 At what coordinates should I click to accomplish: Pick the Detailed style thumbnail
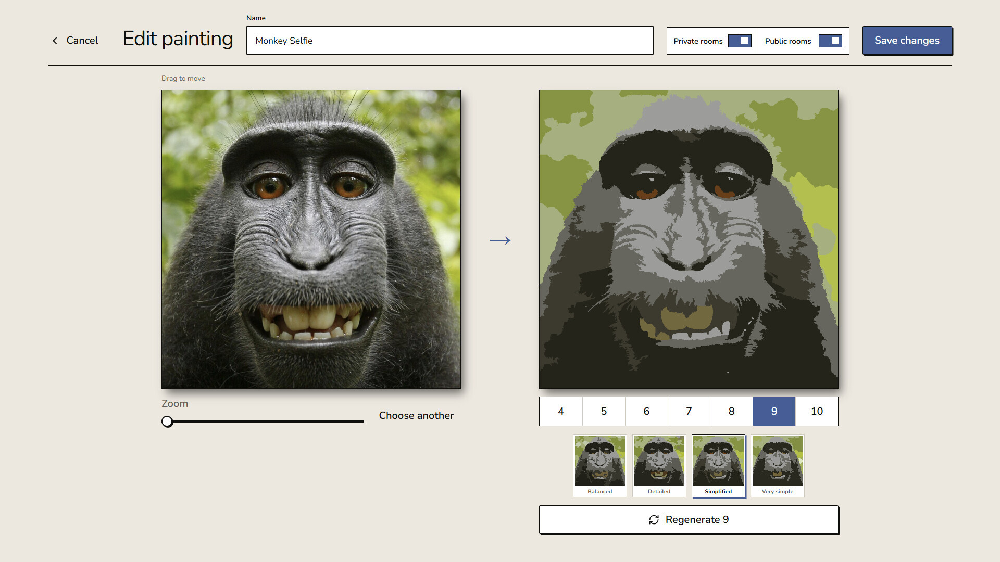(x=659, y=466)
